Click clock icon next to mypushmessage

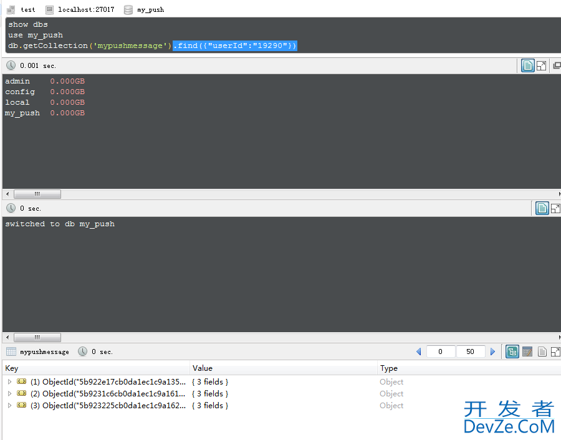(83, 352)
